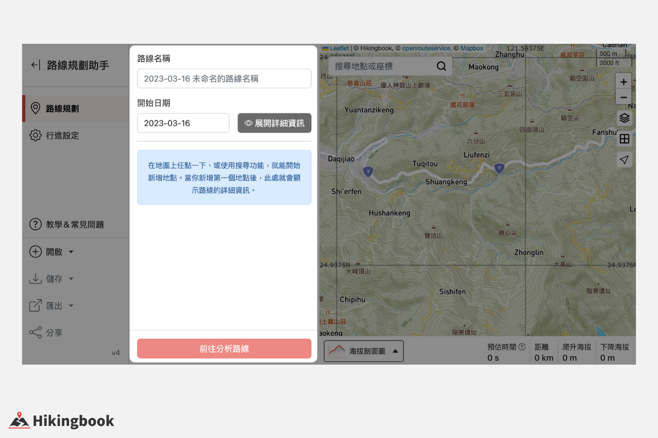Click the elevation chart icon in 海拔剖面圖
The width and height of the screenshot is (658, 438).
coord(337,351)
